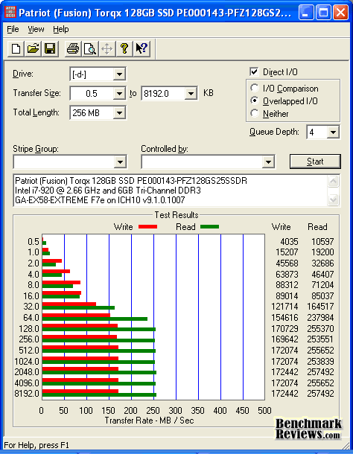Maximize the ATTO benchmark window

(323, 13)
